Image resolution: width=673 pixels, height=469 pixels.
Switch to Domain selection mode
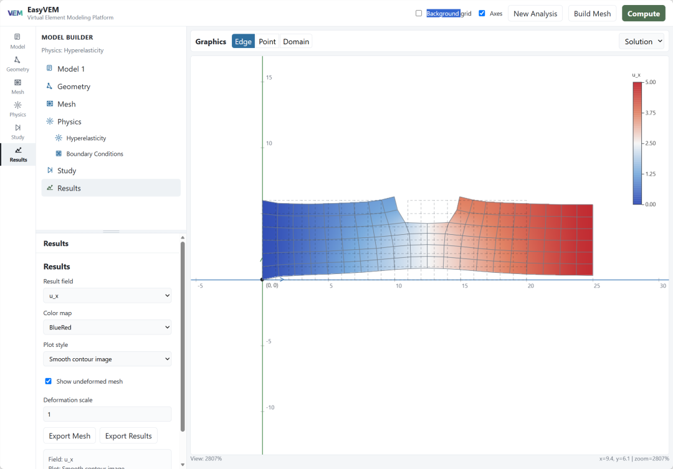(296, 41)
